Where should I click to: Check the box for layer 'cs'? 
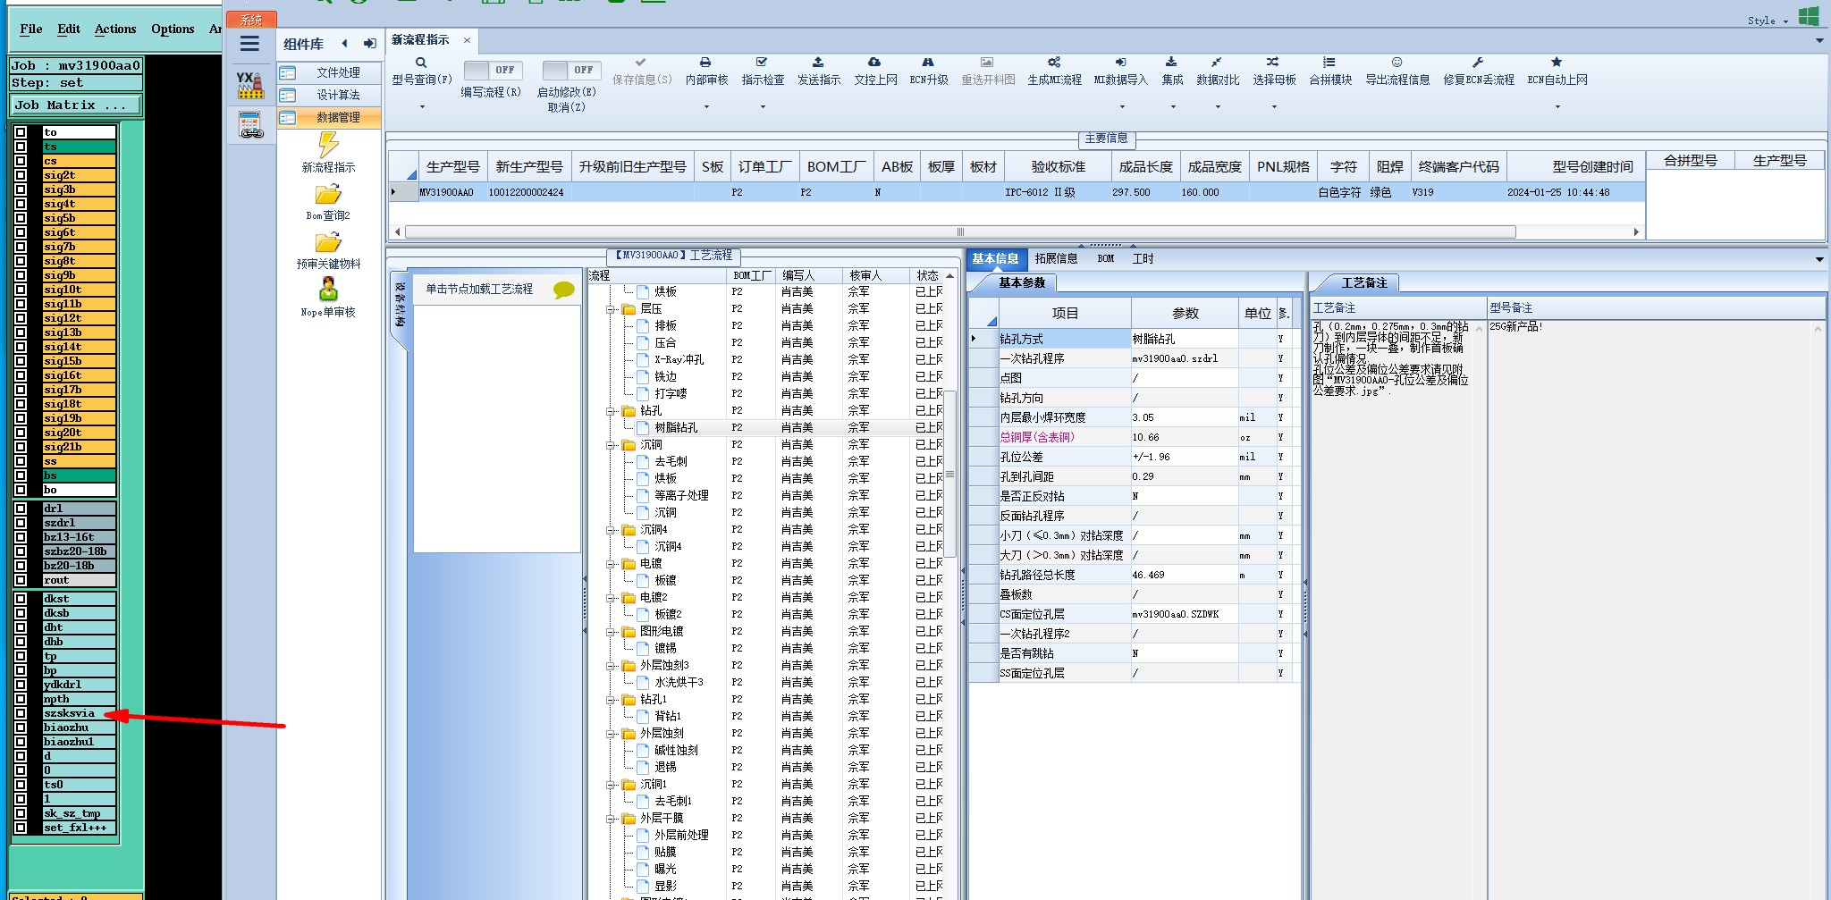pos(21,161)
